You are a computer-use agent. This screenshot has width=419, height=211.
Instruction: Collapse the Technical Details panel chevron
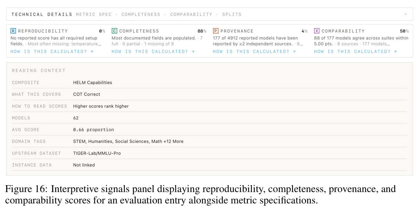(x=406, y=14)
